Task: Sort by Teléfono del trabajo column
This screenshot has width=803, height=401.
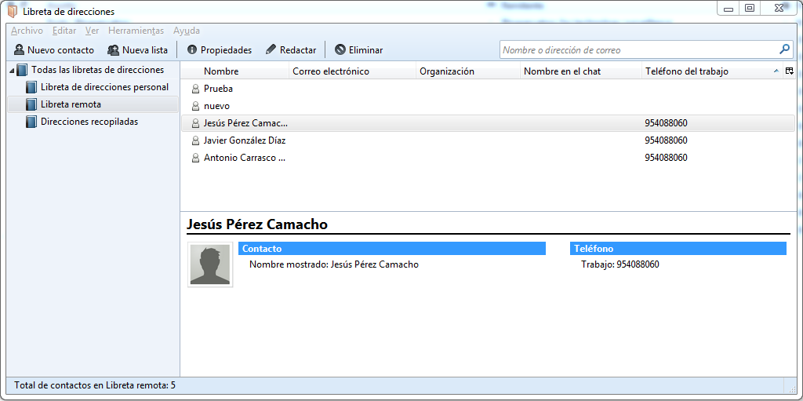Action: [x=712, y=71]
